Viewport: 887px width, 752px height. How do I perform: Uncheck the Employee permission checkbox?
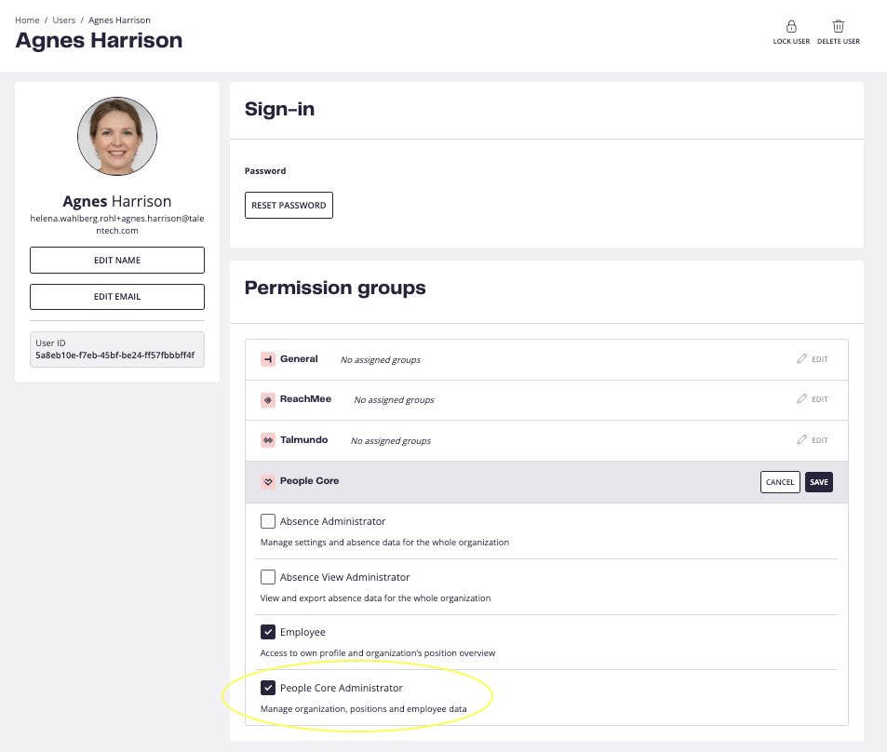[267, 632]
